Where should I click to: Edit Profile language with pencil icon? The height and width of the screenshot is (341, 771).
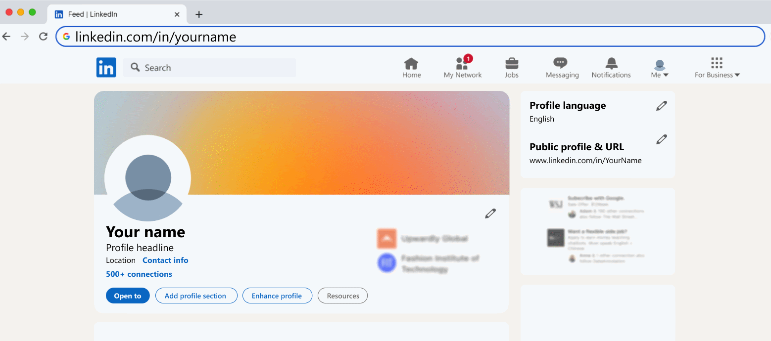pyautogui.click(x=661, y=106)
